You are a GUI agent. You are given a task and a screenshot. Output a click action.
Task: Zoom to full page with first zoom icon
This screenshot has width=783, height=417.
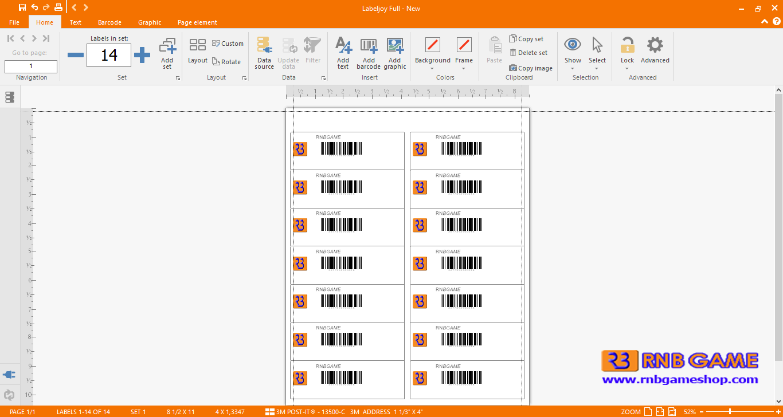(x=648, y=411)
